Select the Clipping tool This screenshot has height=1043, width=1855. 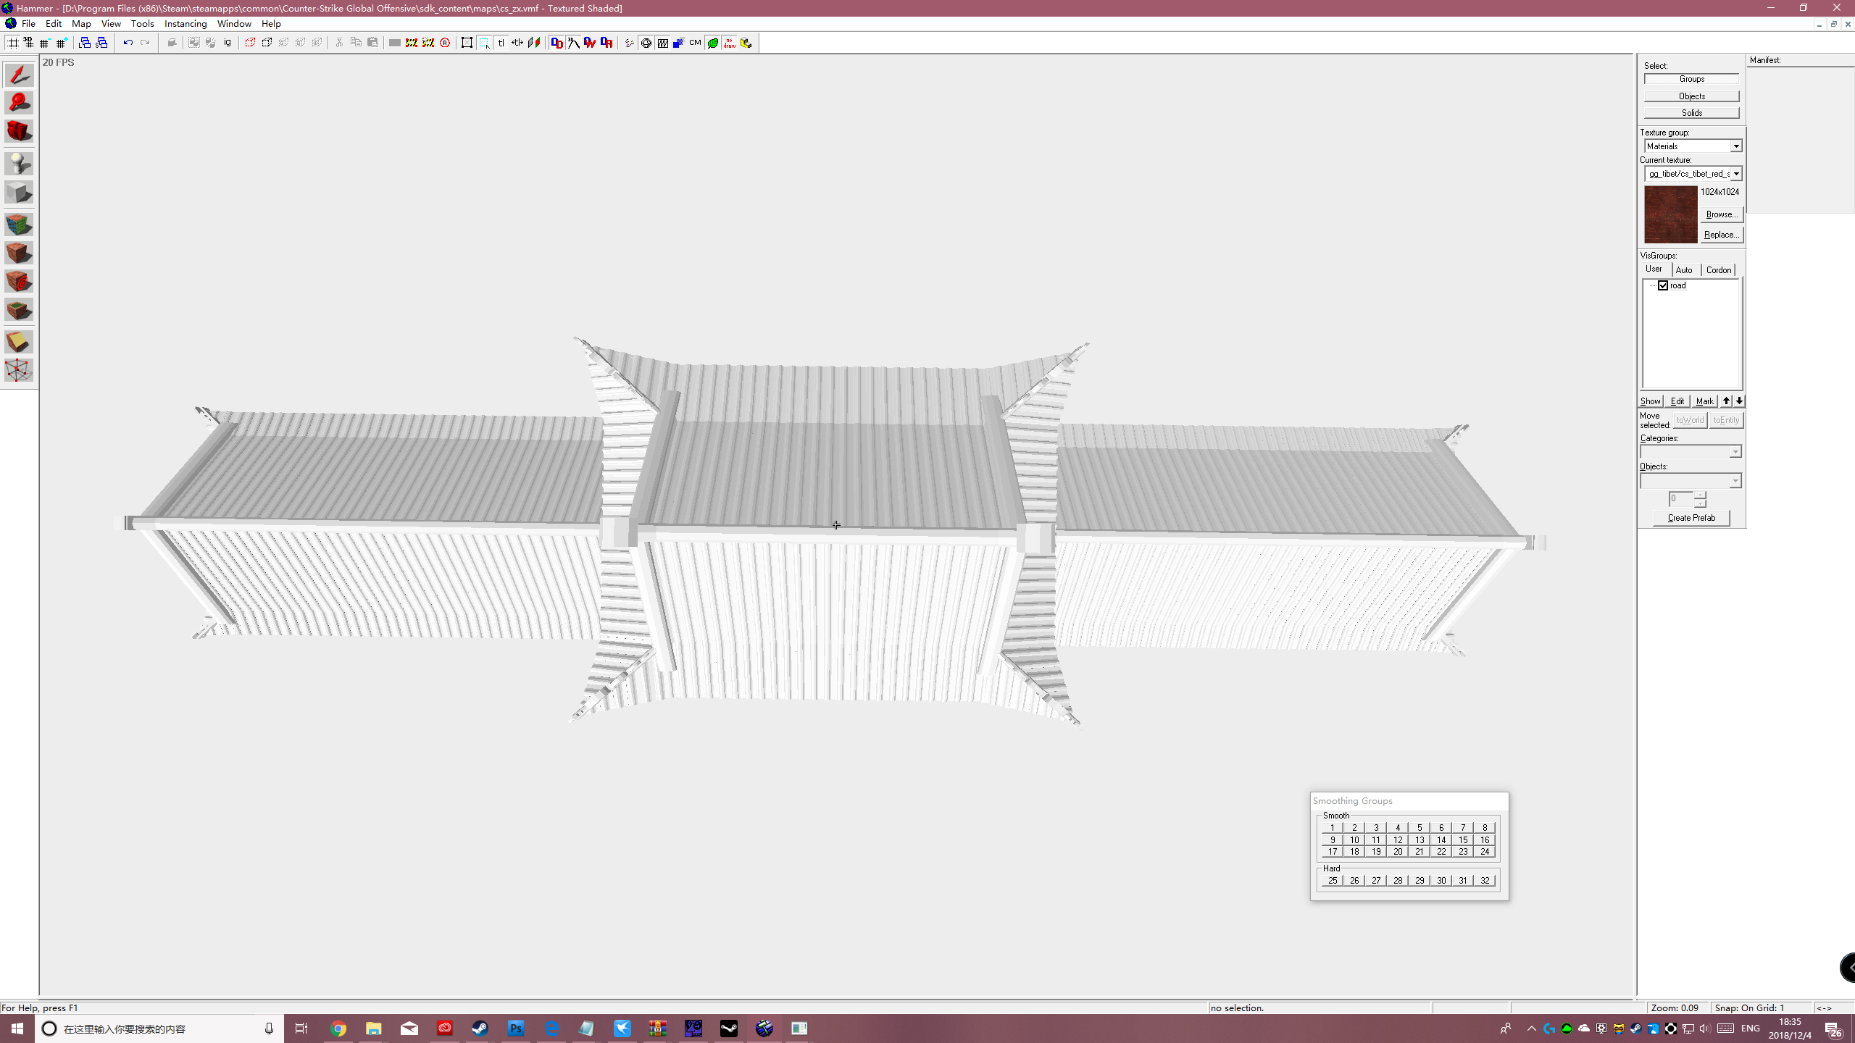point(19,342)
